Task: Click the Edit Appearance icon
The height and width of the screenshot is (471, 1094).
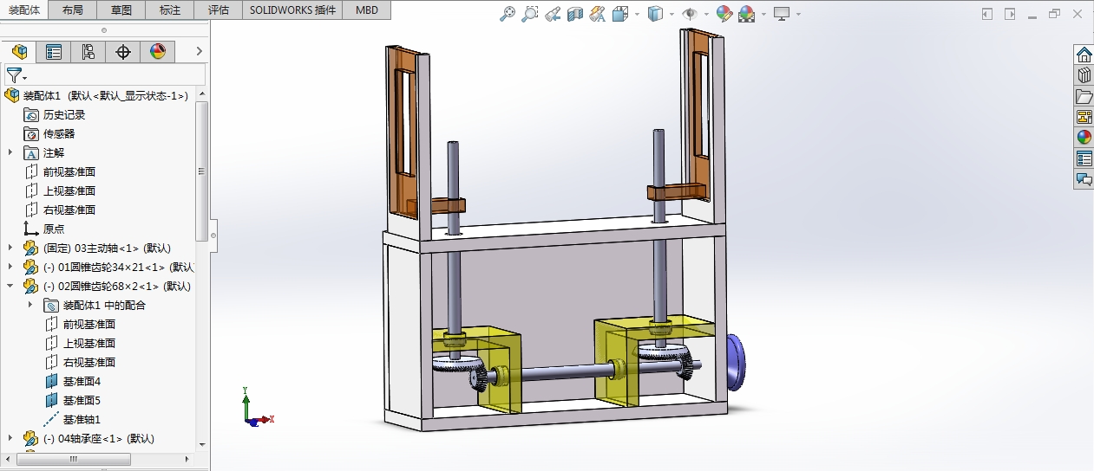Action: [x=724, y=14]
